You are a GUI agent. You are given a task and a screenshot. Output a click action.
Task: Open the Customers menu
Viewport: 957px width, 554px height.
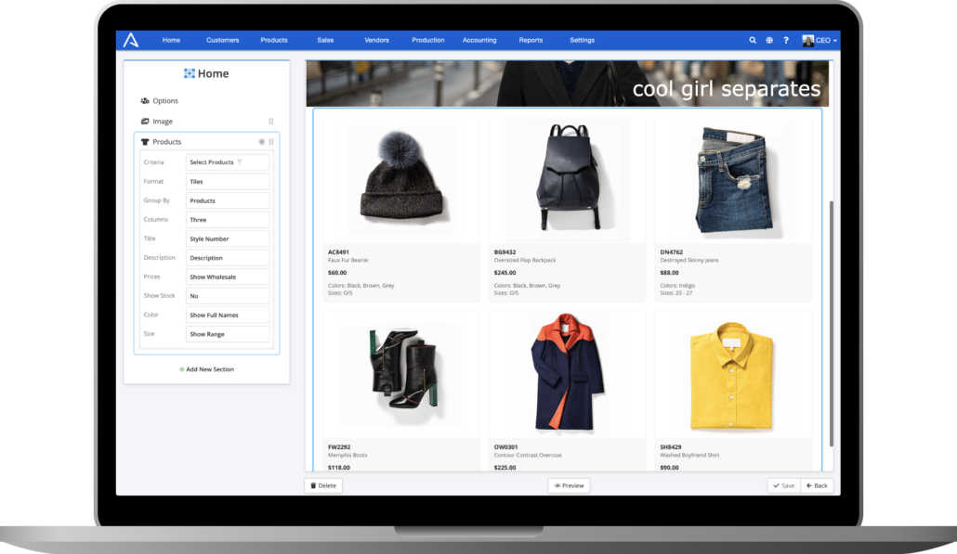(222, 40)
